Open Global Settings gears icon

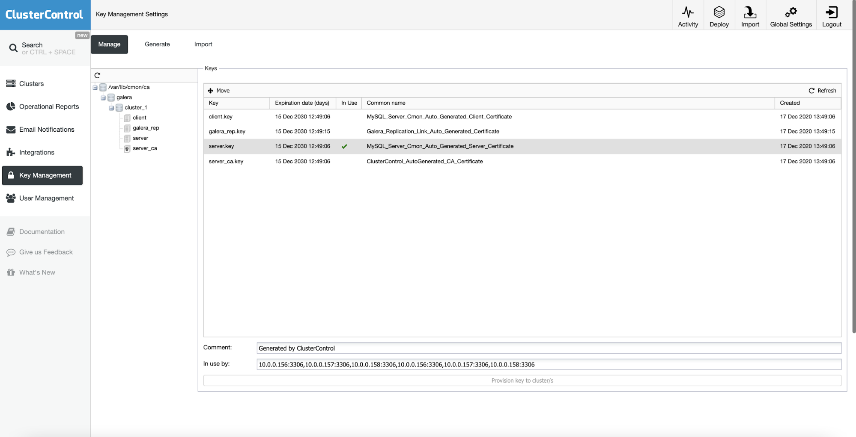pyautogui.click(x=791, y=12)
